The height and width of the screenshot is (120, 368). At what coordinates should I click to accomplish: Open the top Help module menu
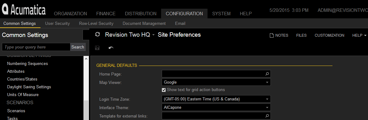pos(246,14)
